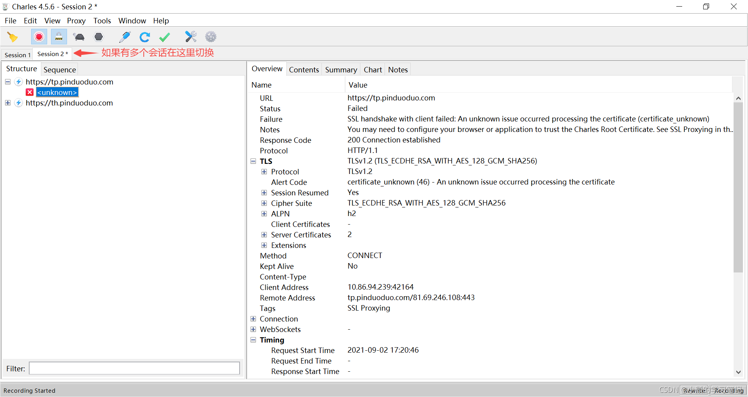Click the lightning icon beside th.pinduoduo.com

[x=18, y=103]
